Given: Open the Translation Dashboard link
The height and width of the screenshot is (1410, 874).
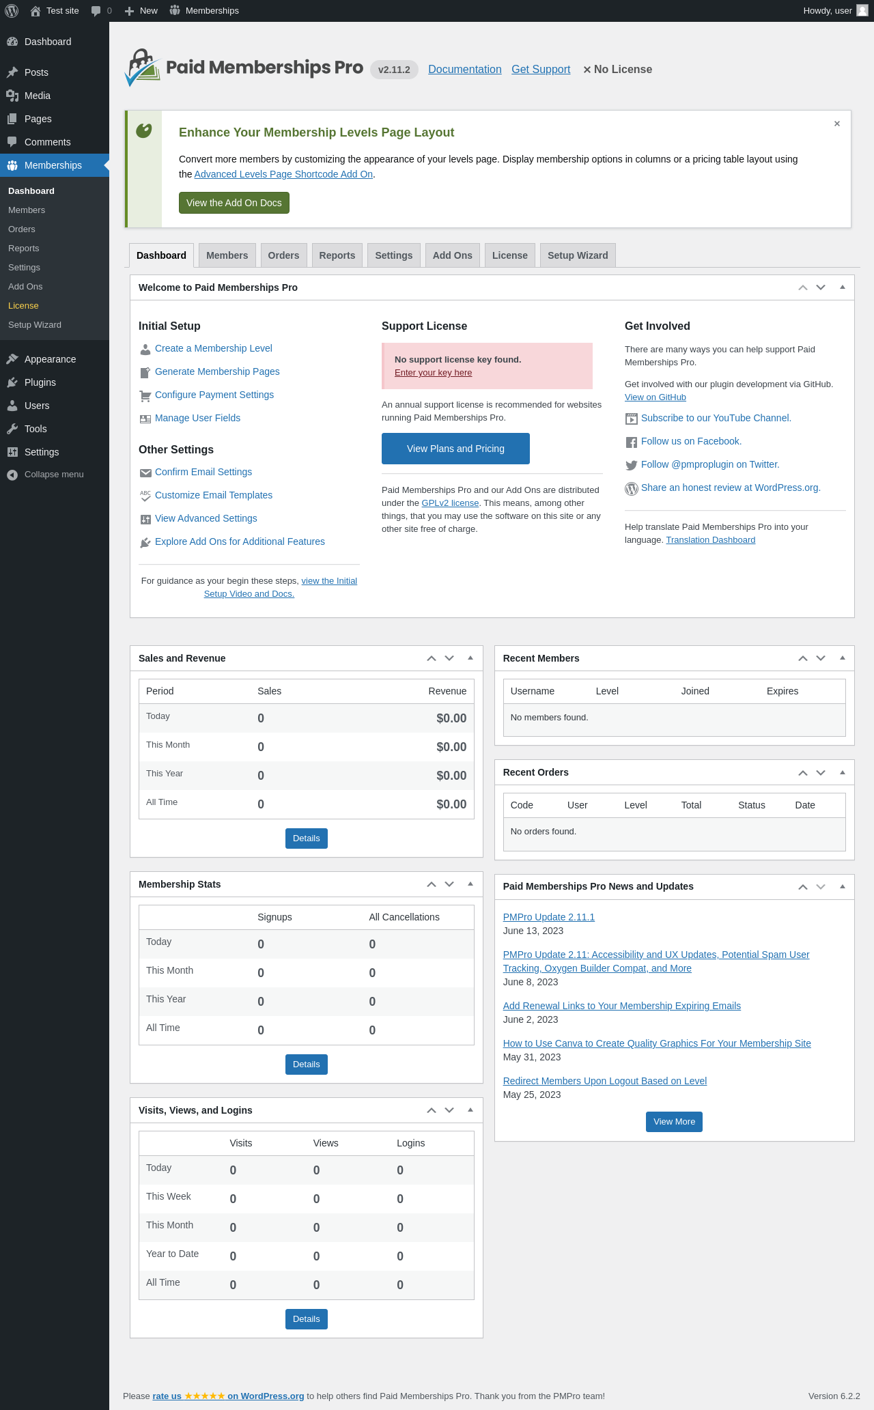Looking at the screenshot, I should tap(711, 540).
